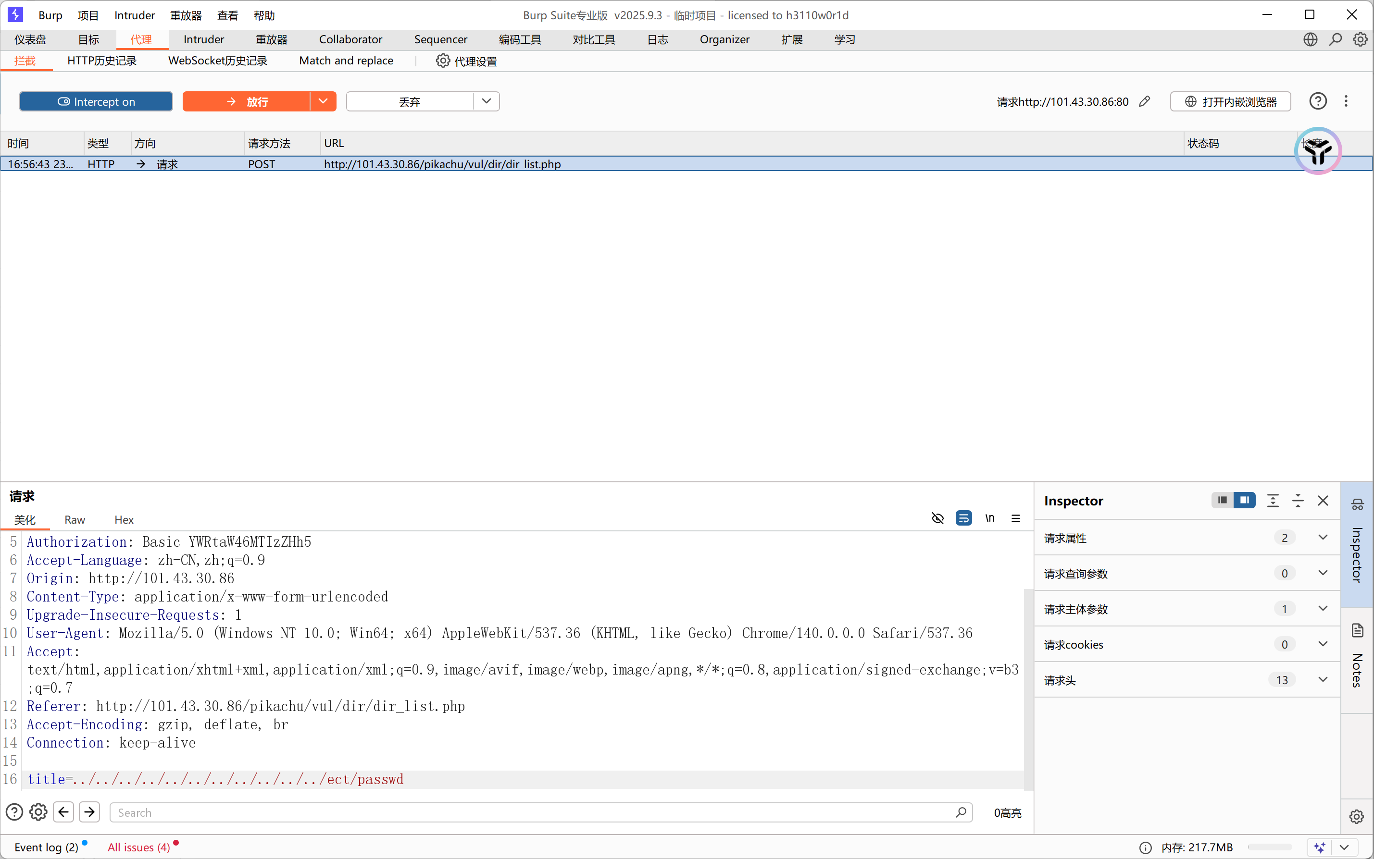Open Event log (2) in status bar

[47, 847]
